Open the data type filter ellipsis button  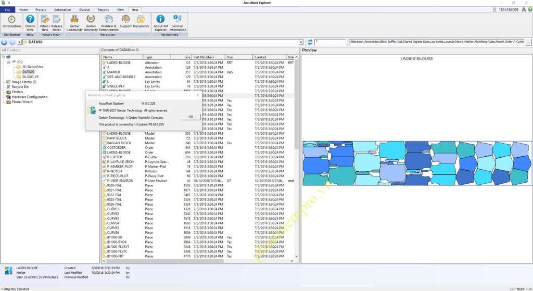[x=530, y=42]
